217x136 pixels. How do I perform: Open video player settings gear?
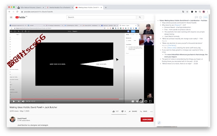pos(137,101)
